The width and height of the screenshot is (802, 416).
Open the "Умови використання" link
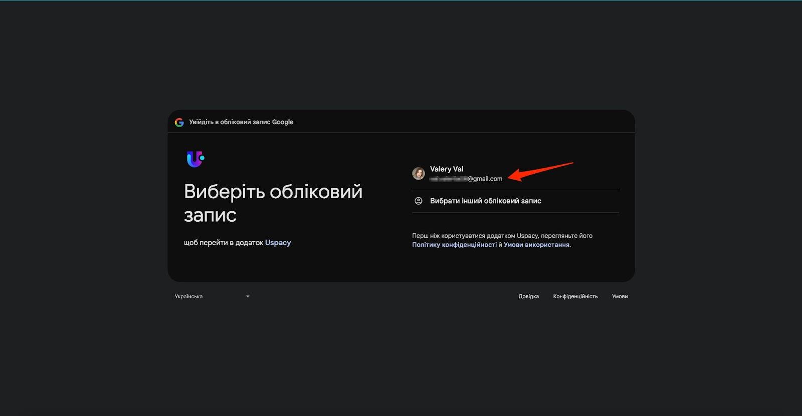tap(536, 245)
